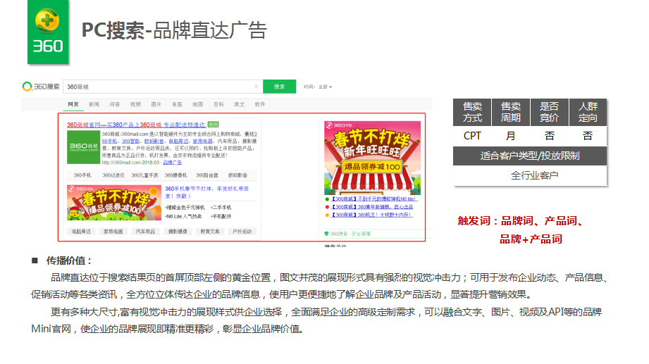The height and width of the screenshot is (364, 649).
Task: Click the 户外运动 category button
Action: click(x=242, y=231)
